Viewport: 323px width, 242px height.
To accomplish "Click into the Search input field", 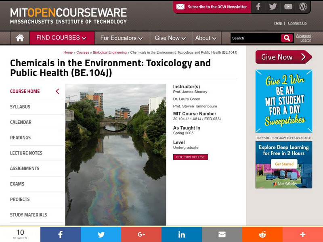I will click(x=256, y=38).
